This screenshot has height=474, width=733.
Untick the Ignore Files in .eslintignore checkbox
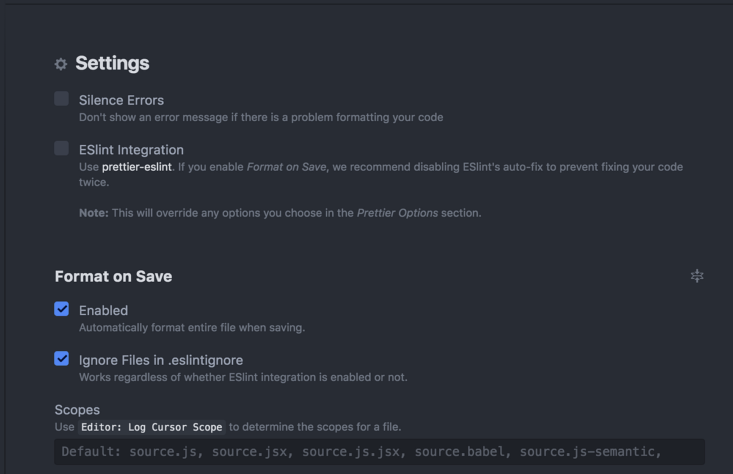pyautogui.click(x=62, y=359)
